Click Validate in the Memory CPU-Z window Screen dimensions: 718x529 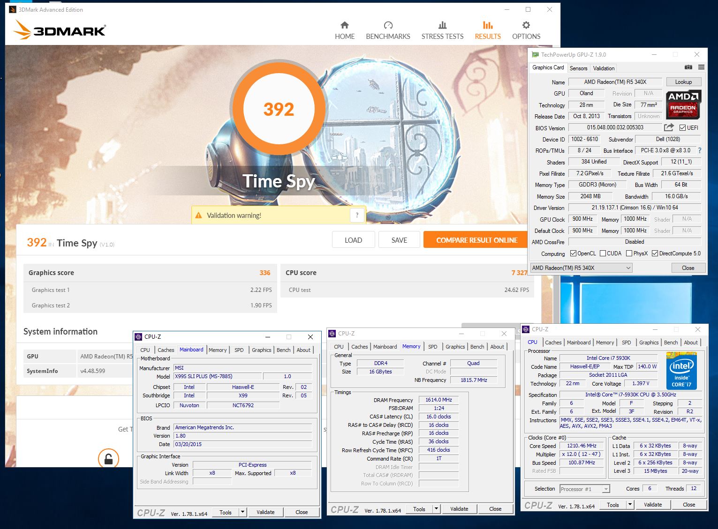[x=459, y=509]
